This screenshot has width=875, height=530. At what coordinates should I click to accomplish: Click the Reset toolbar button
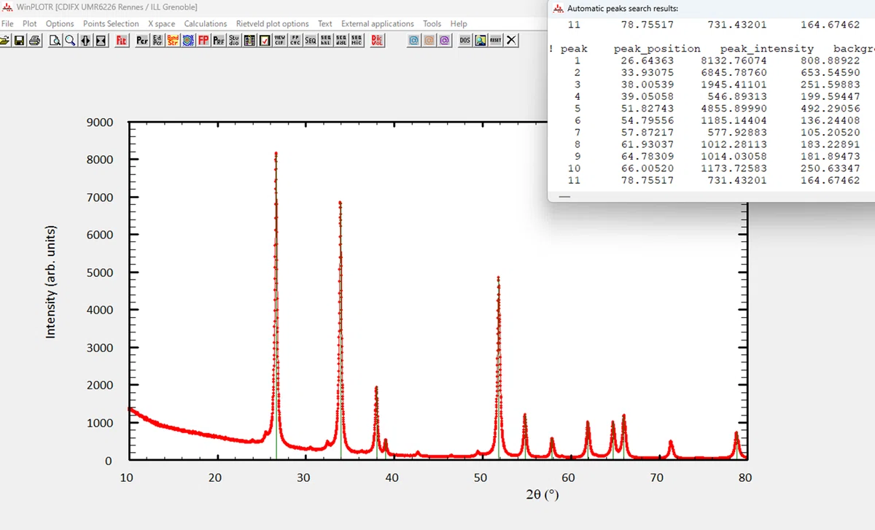click(496, 40)
